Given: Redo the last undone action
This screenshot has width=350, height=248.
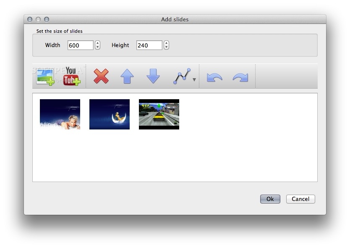Looking at the screenshot, I should (x=240, y=77).
